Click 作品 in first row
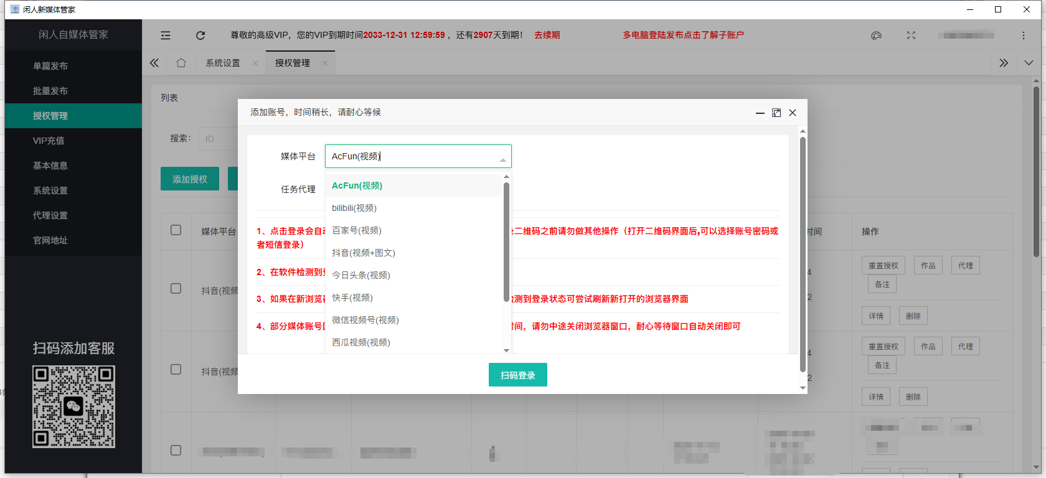Image resolution: width=1046 pixels, height=478 pixels. coord(928,266)
